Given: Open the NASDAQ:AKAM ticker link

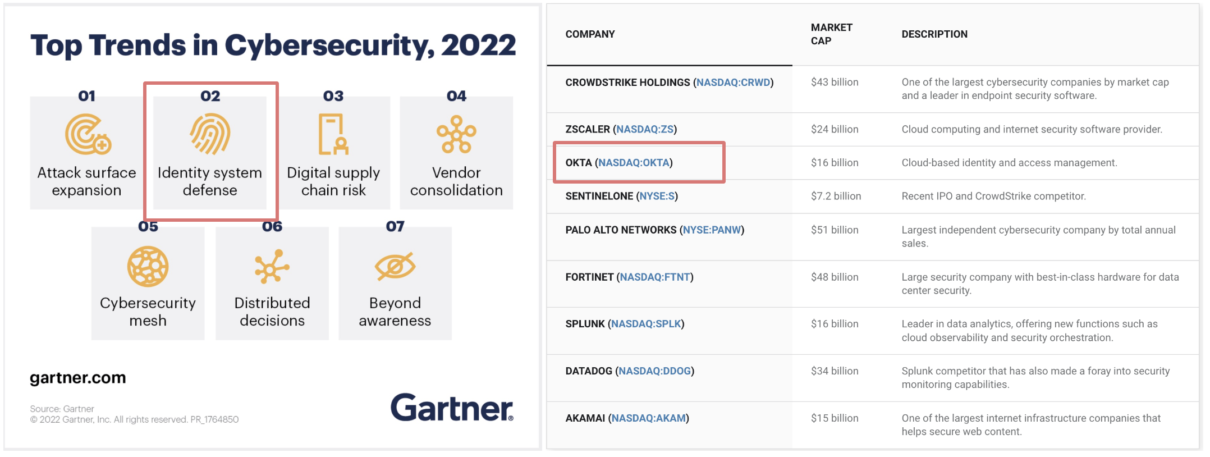Looking at the screenshot, I should 648,418.
